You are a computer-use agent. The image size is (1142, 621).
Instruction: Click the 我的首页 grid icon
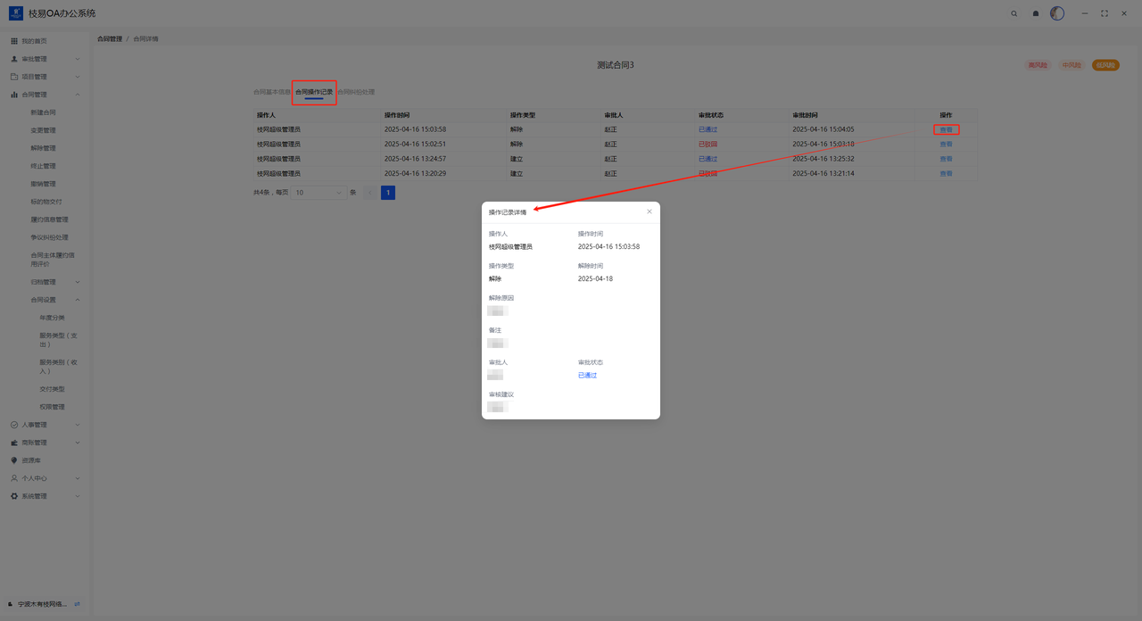pos(14,41)
